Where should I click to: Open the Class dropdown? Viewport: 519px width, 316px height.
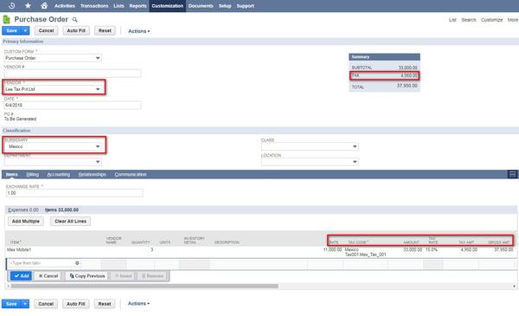click(310, 146)
